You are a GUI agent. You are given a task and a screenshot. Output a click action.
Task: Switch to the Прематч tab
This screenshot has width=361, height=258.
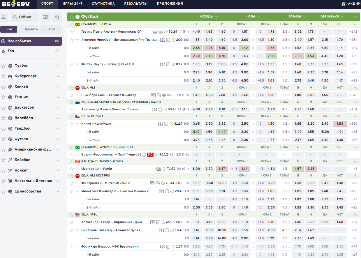click(31, 29)
